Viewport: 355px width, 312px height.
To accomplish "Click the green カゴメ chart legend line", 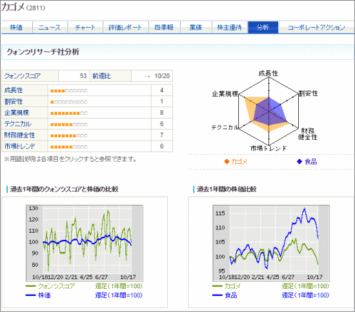I will [218, 286].
